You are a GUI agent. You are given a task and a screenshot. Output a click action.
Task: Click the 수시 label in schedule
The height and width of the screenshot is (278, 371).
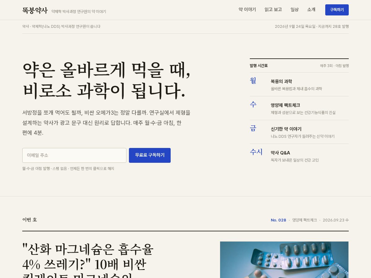(256, 152)
